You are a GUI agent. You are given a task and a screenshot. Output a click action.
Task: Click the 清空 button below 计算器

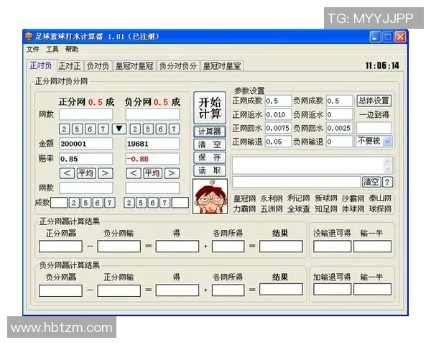(210, 144)
